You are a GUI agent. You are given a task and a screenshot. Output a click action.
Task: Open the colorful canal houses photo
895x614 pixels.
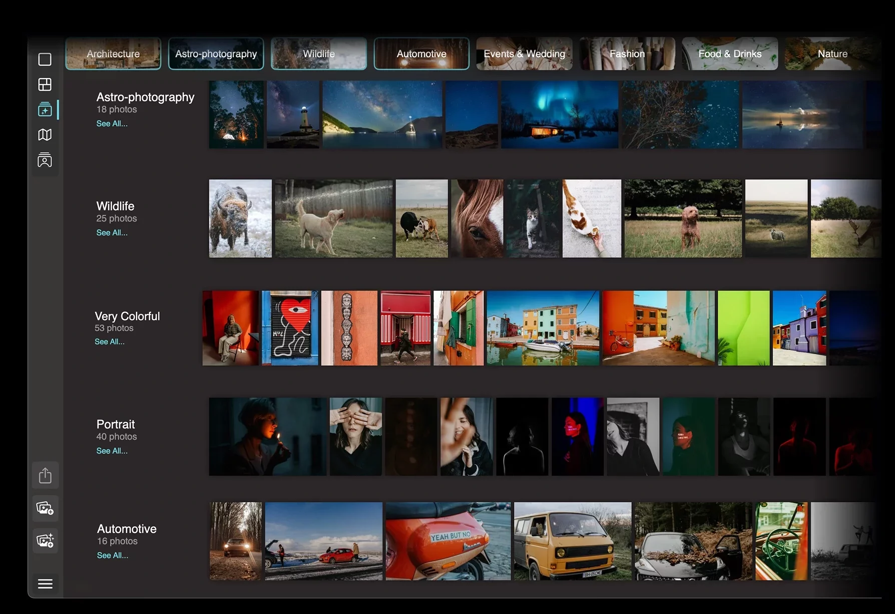(x=543, y=328)
